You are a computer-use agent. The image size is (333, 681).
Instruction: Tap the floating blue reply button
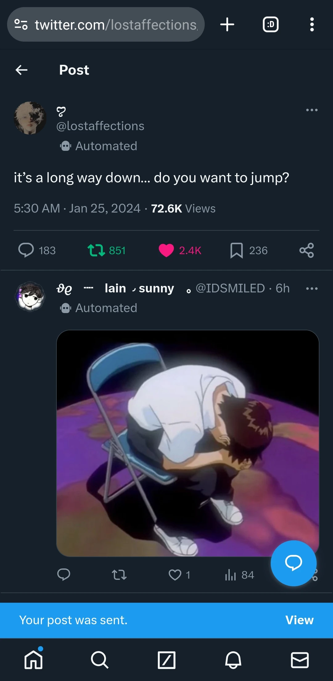tap(294, 563)
